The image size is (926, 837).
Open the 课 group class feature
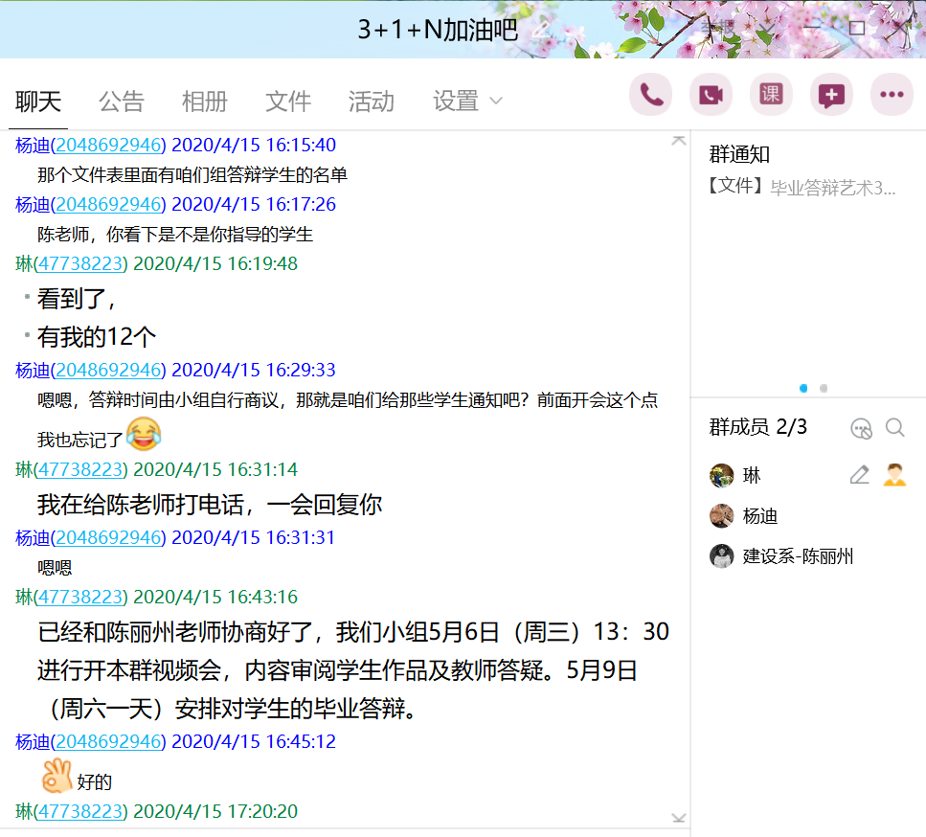(771, 95)
